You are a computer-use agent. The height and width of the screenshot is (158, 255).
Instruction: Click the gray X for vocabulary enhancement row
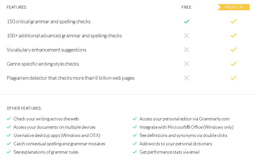pos(187,50)
